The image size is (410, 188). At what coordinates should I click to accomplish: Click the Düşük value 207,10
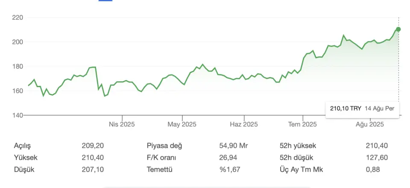tap(93, 170)
